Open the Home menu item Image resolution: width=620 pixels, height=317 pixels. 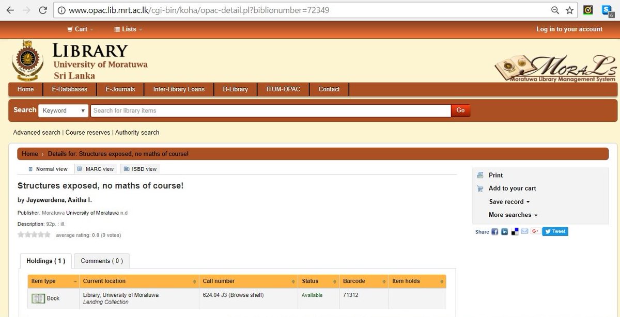(26, 89)
